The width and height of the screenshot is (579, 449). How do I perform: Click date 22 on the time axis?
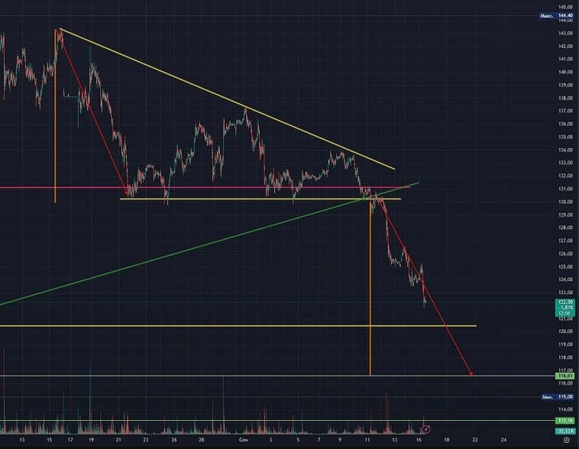pos(475,440)
